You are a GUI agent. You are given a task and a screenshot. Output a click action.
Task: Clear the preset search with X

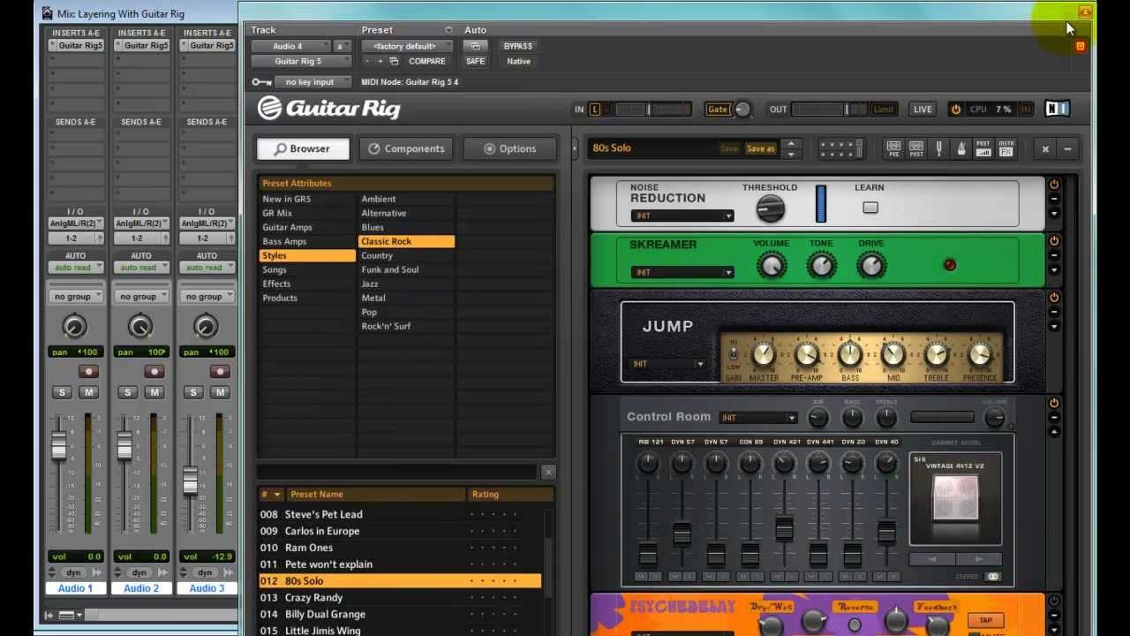click(548, 473)
